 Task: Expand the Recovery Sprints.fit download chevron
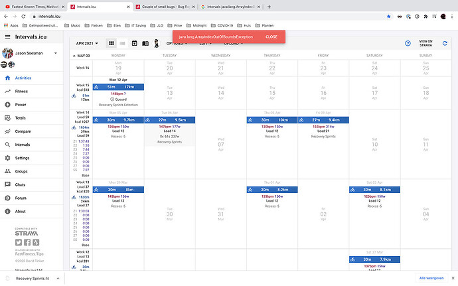(58, 279)
